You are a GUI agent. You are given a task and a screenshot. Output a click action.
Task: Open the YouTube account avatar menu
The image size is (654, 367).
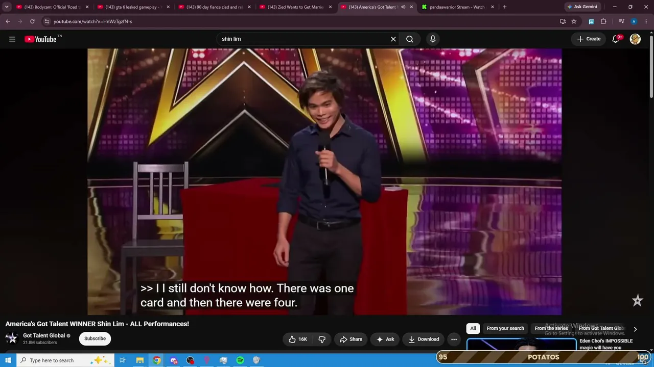(635, 39)
